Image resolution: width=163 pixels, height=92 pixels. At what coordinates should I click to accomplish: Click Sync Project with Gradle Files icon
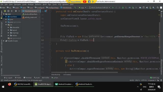[147, 8]
